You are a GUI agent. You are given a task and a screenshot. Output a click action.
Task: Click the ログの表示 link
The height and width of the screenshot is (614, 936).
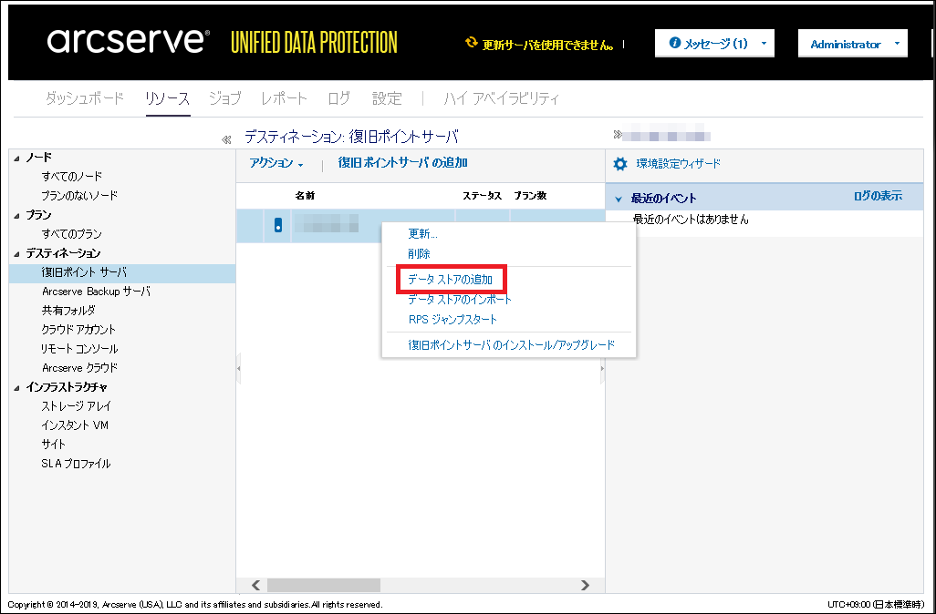click(878, 196)
